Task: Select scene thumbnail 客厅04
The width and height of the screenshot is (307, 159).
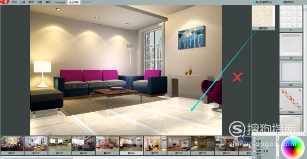Action: click(x=83, y=145)
